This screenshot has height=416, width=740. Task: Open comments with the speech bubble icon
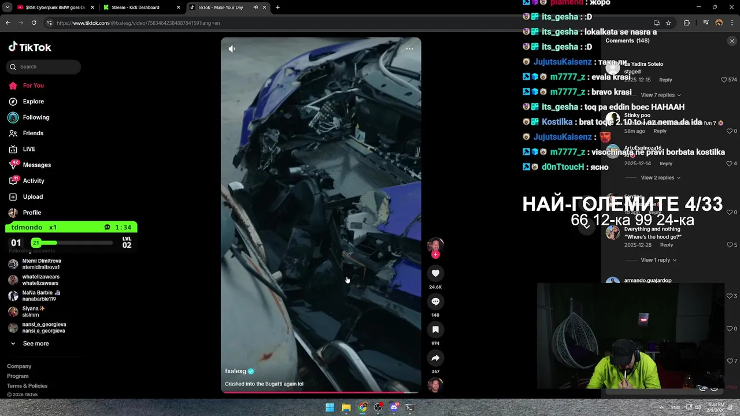(x=435, y=301)
